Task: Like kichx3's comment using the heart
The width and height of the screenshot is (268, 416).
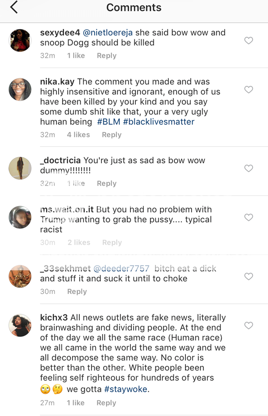Action: 249,326
